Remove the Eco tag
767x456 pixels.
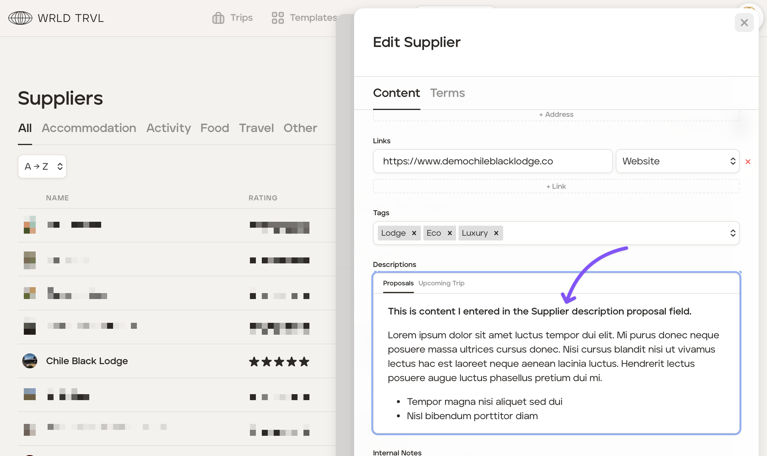(449, 233)
